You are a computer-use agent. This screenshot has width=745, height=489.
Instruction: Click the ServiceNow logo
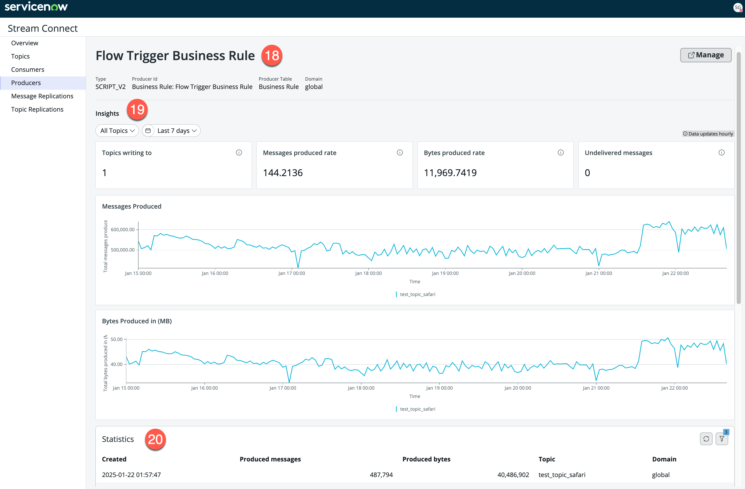point(36,7)
